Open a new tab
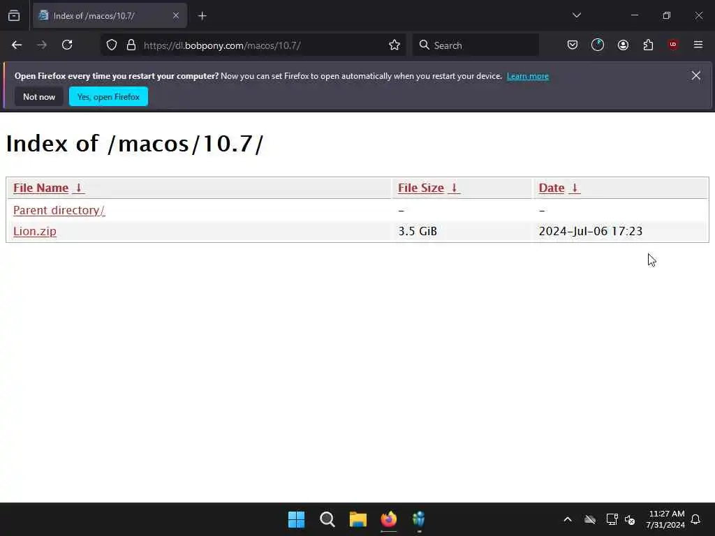This screenshot has height=536, width=715. (x=202, y=16)
